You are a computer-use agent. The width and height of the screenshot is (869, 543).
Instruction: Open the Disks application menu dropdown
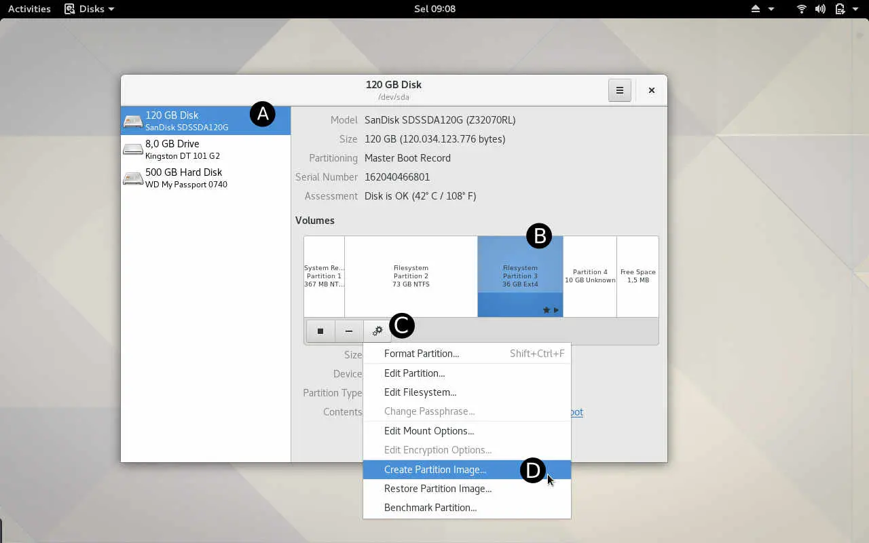(89, 9)
